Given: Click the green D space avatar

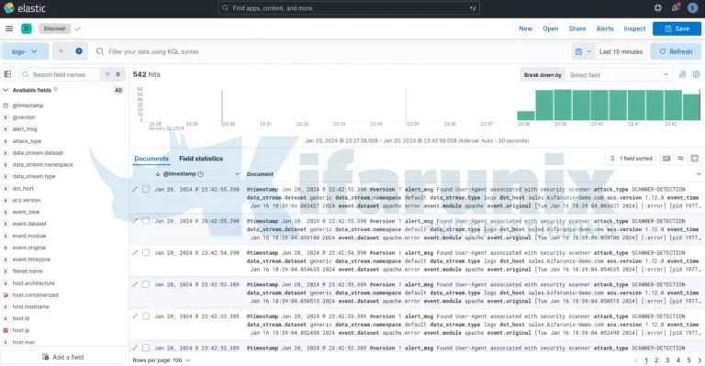Looking at the screenshot, I should point(27,28).
